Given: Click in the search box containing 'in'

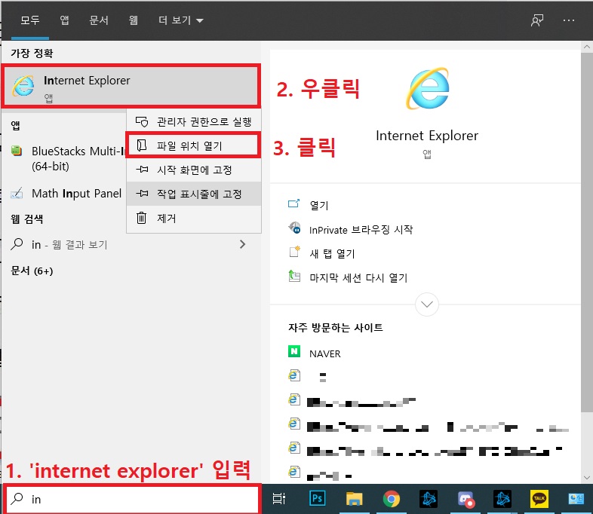Looking at the screenshot, I should [x=132, y=499].
